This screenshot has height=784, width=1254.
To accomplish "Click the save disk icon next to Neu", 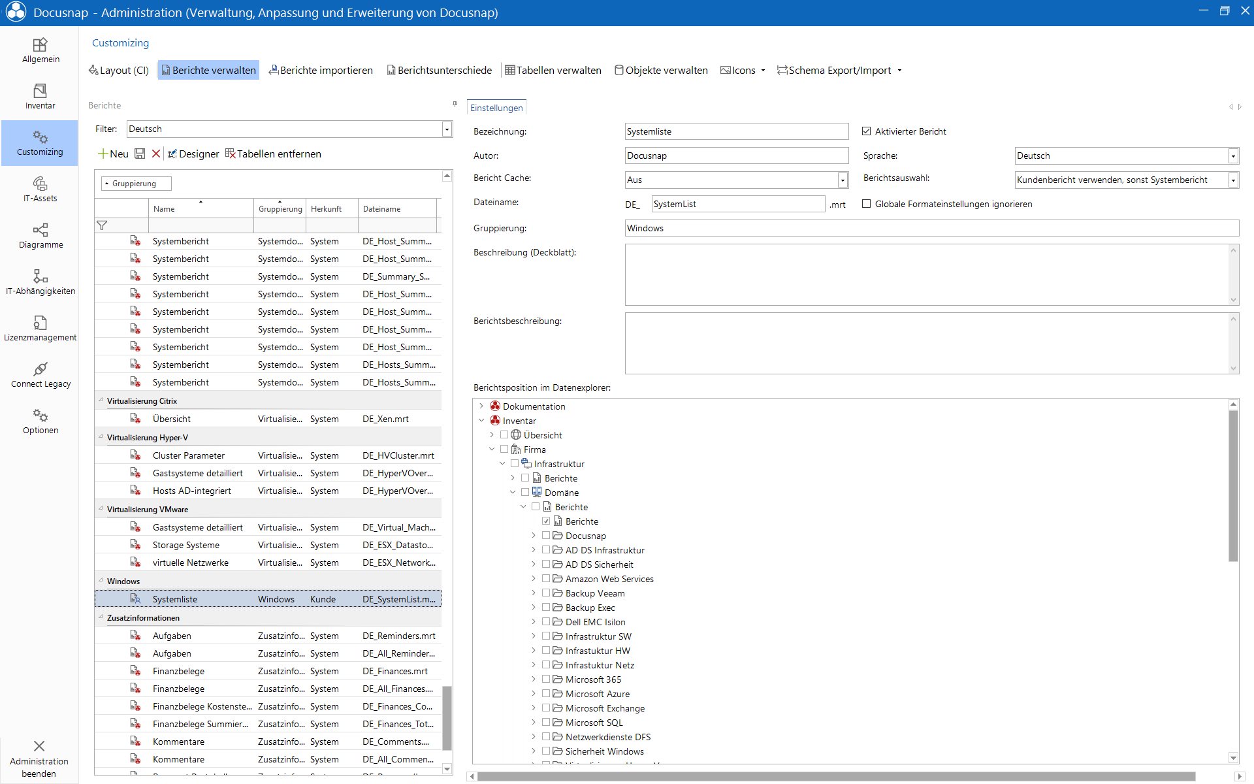I will point(140,154).
